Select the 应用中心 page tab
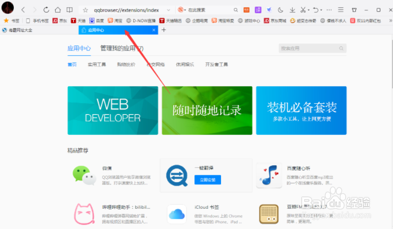Screen dimensions: 393x229 pos(79,48)
